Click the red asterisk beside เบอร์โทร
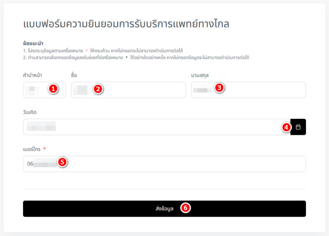 pyautogui.click(x=44, y=148)
